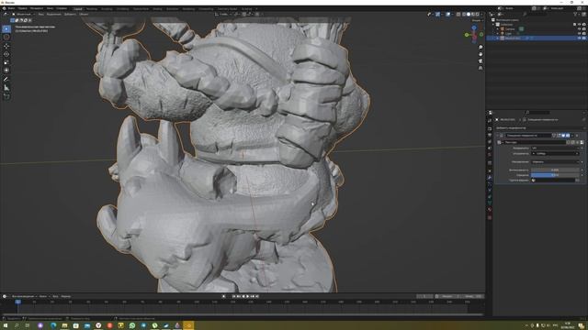
Task: Click the navigation axis gizmo
Action: (474, 34)
